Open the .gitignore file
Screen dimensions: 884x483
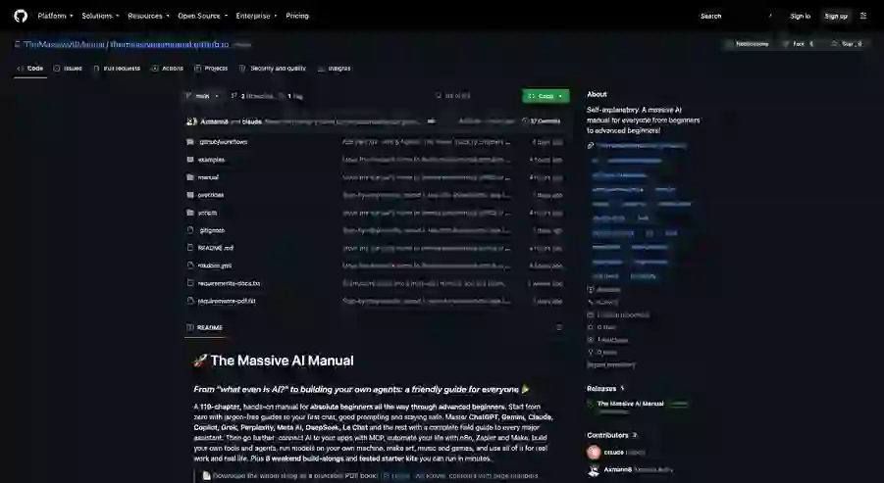pyautogui.click(x=212, y=230)
